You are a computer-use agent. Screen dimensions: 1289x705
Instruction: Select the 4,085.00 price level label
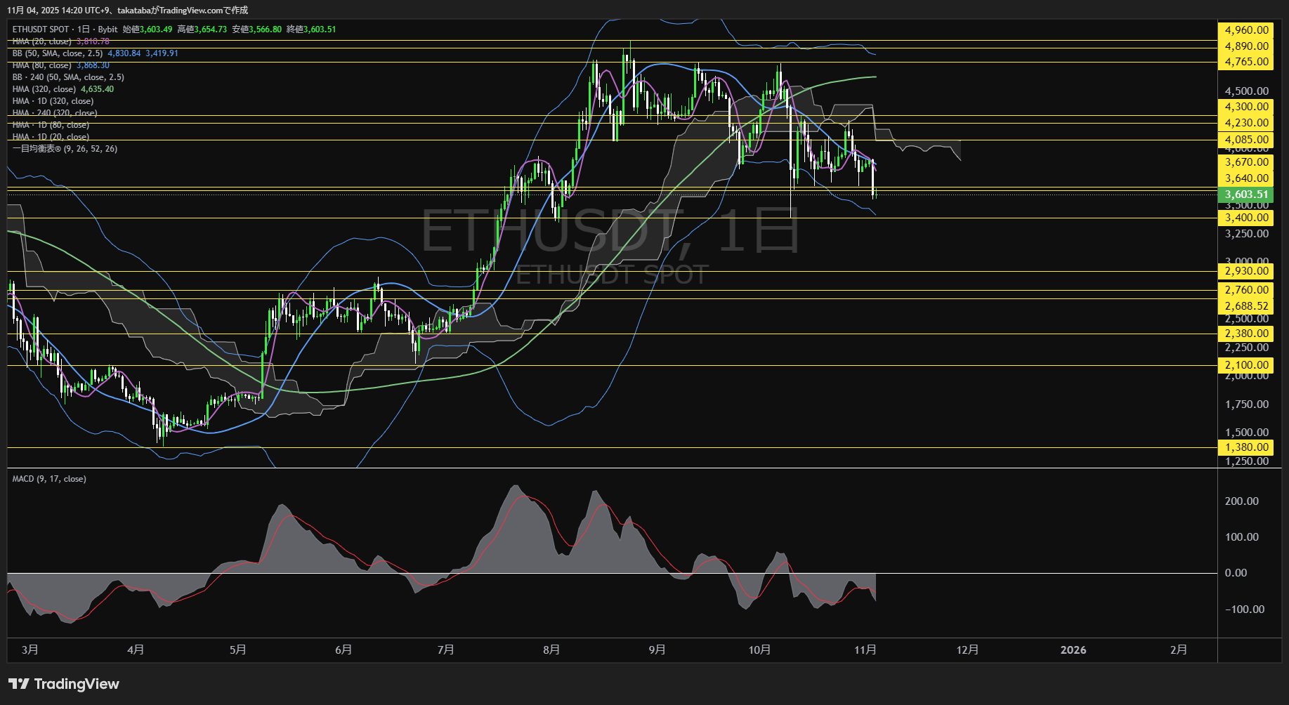click(x=1246, y=140)
